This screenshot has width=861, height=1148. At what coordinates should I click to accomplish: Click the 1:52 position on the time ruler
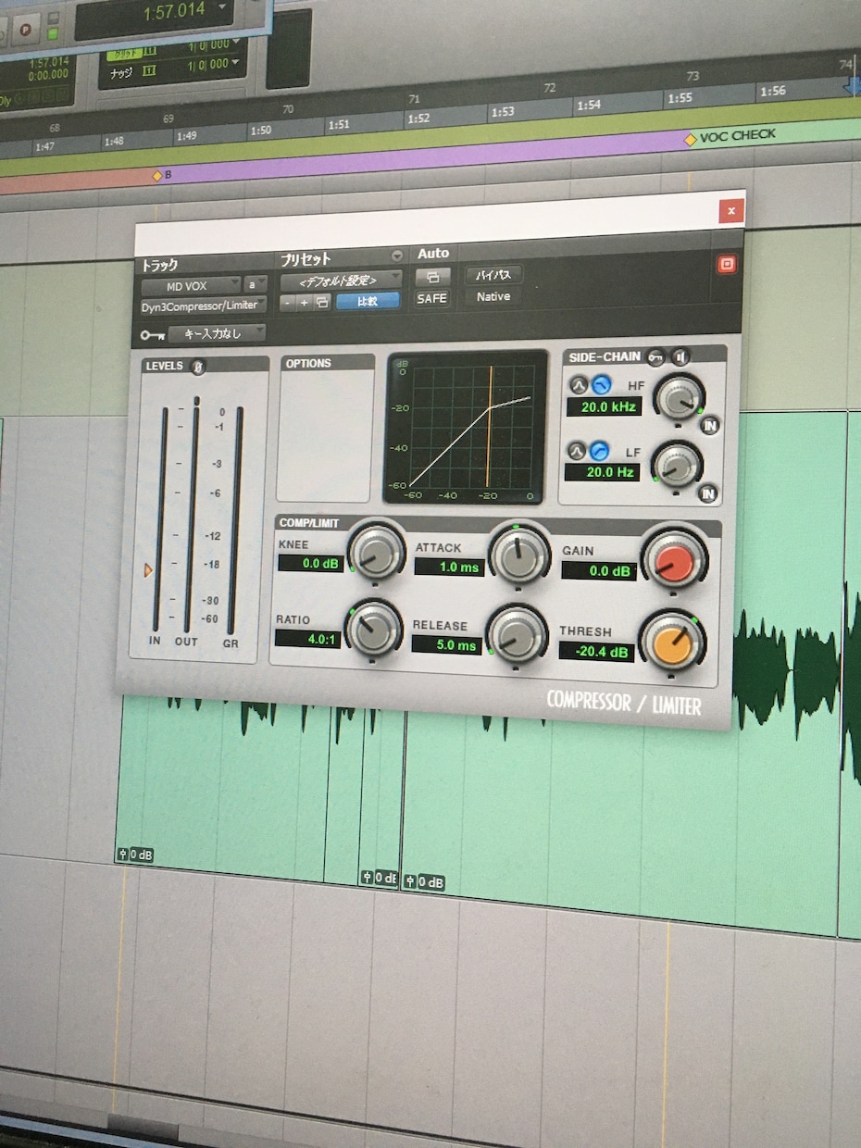click(418, 119)
